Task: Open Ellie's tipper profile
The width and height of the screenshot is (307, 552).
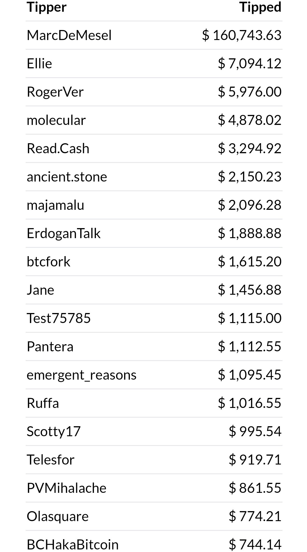Action: click(39, 63)
